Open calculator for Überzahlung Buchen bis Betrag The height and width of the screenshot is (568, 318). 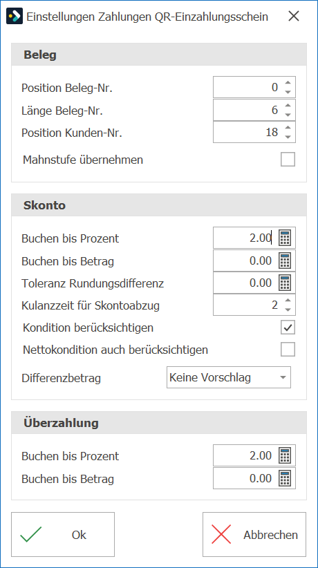(285, 478)
